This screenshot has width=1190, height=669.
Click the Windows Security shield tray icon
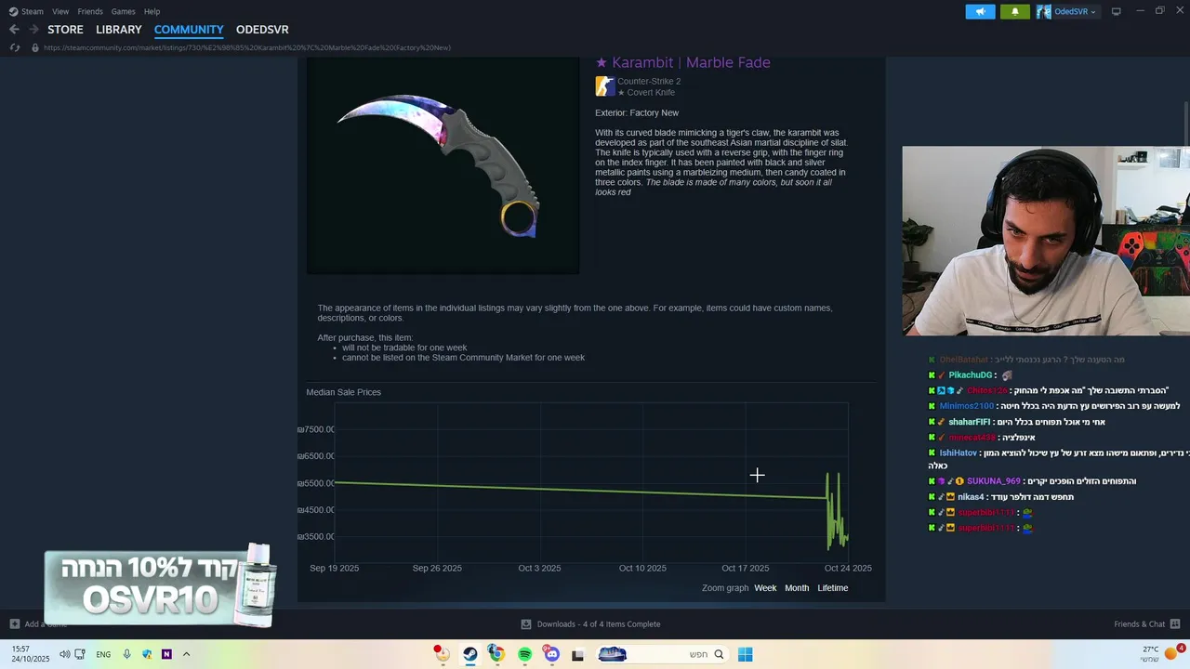147,654
